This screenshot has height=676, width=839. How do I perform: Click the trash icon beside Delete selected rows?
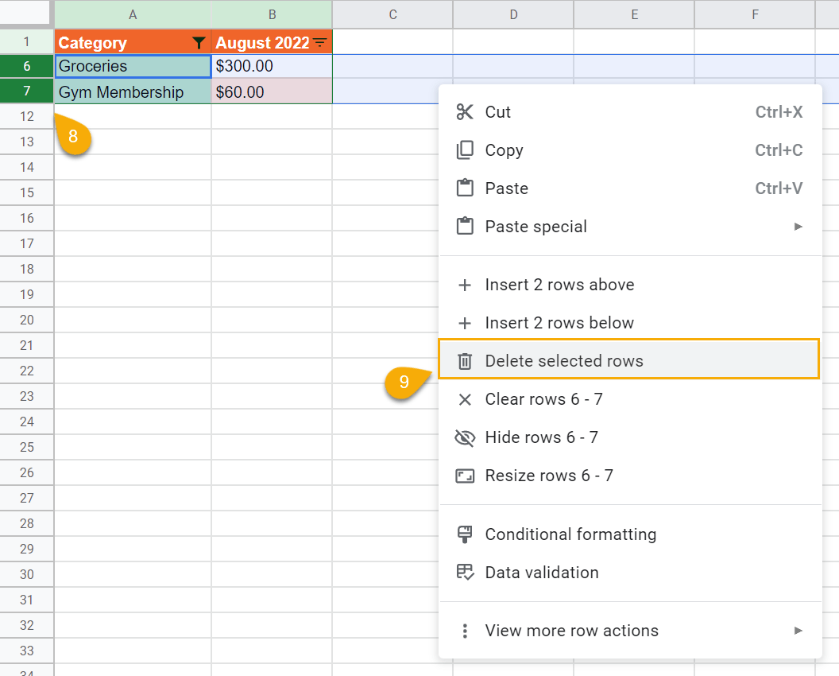(x=465, y=360)
